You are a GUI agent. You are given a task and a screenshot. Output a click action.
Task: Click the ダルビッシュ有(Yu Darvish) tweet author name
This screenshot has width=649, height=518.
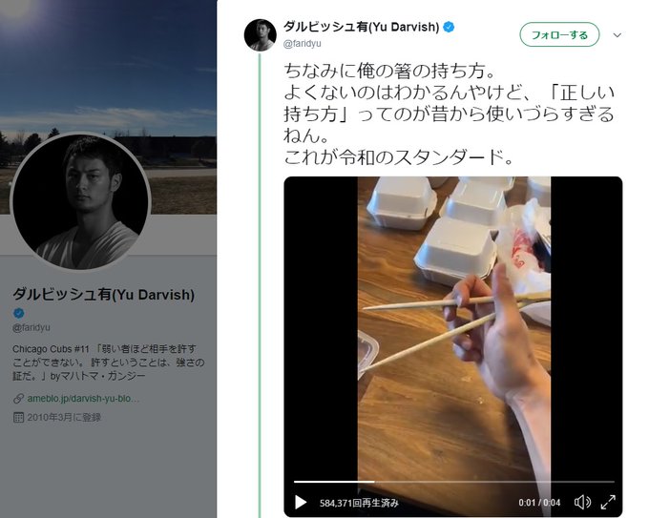pos(362,27)
